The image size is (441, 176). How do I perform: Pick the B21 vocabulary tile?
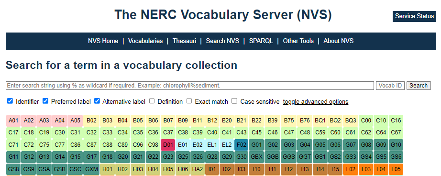coord(242,121)
